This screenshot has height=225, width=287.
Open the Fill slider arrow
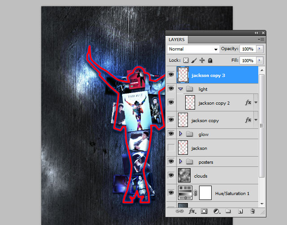click(260, 60)
